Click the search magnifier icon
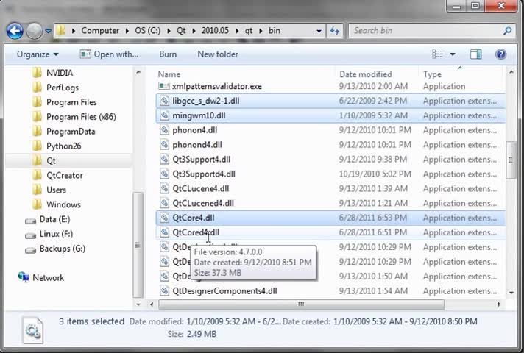This screenshot has width=524, height=353. (507, 31)
